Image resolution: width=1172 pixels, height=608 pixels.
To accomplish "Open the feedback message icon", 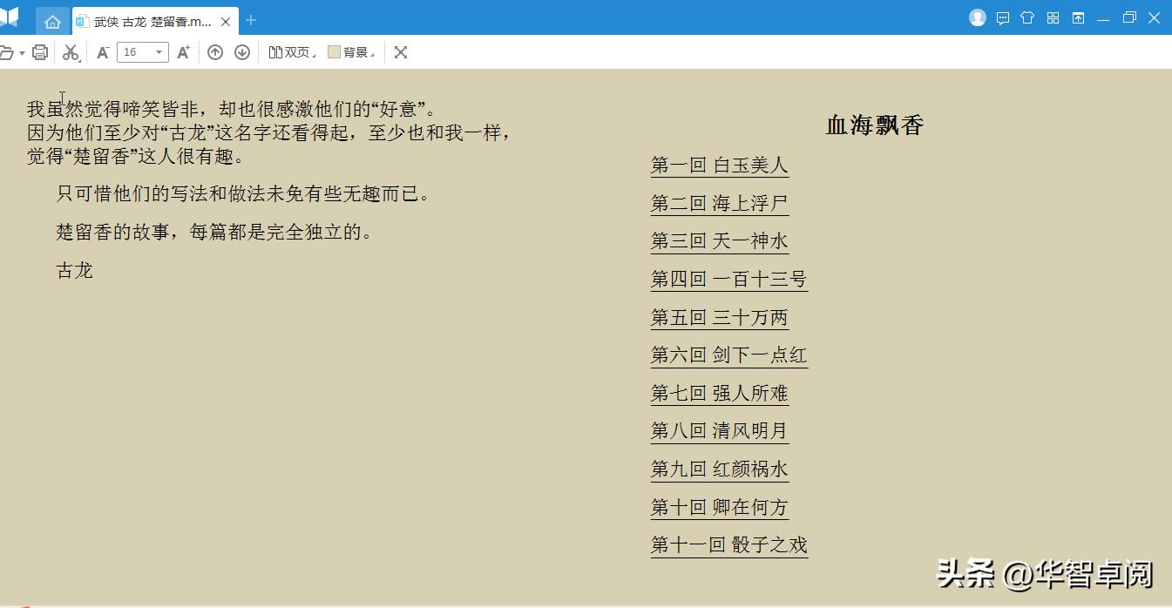I will [1003, 17].
